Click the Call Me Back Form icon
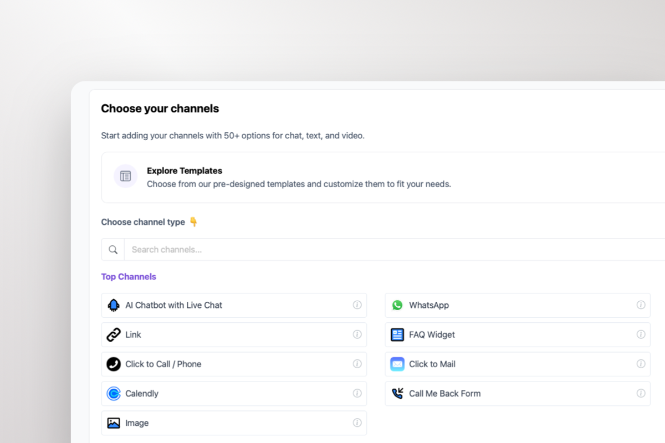 tap(397, 394)
